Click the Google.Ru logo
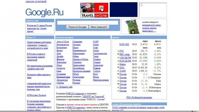 [44, 13]
